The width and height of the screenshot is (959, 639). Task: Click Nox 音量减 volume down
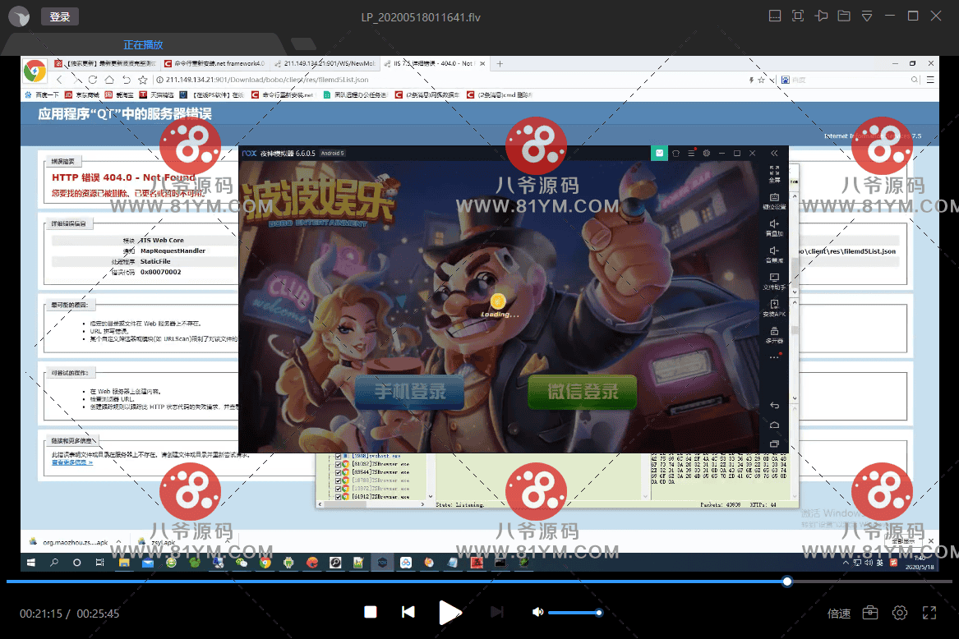click(774, 255)
